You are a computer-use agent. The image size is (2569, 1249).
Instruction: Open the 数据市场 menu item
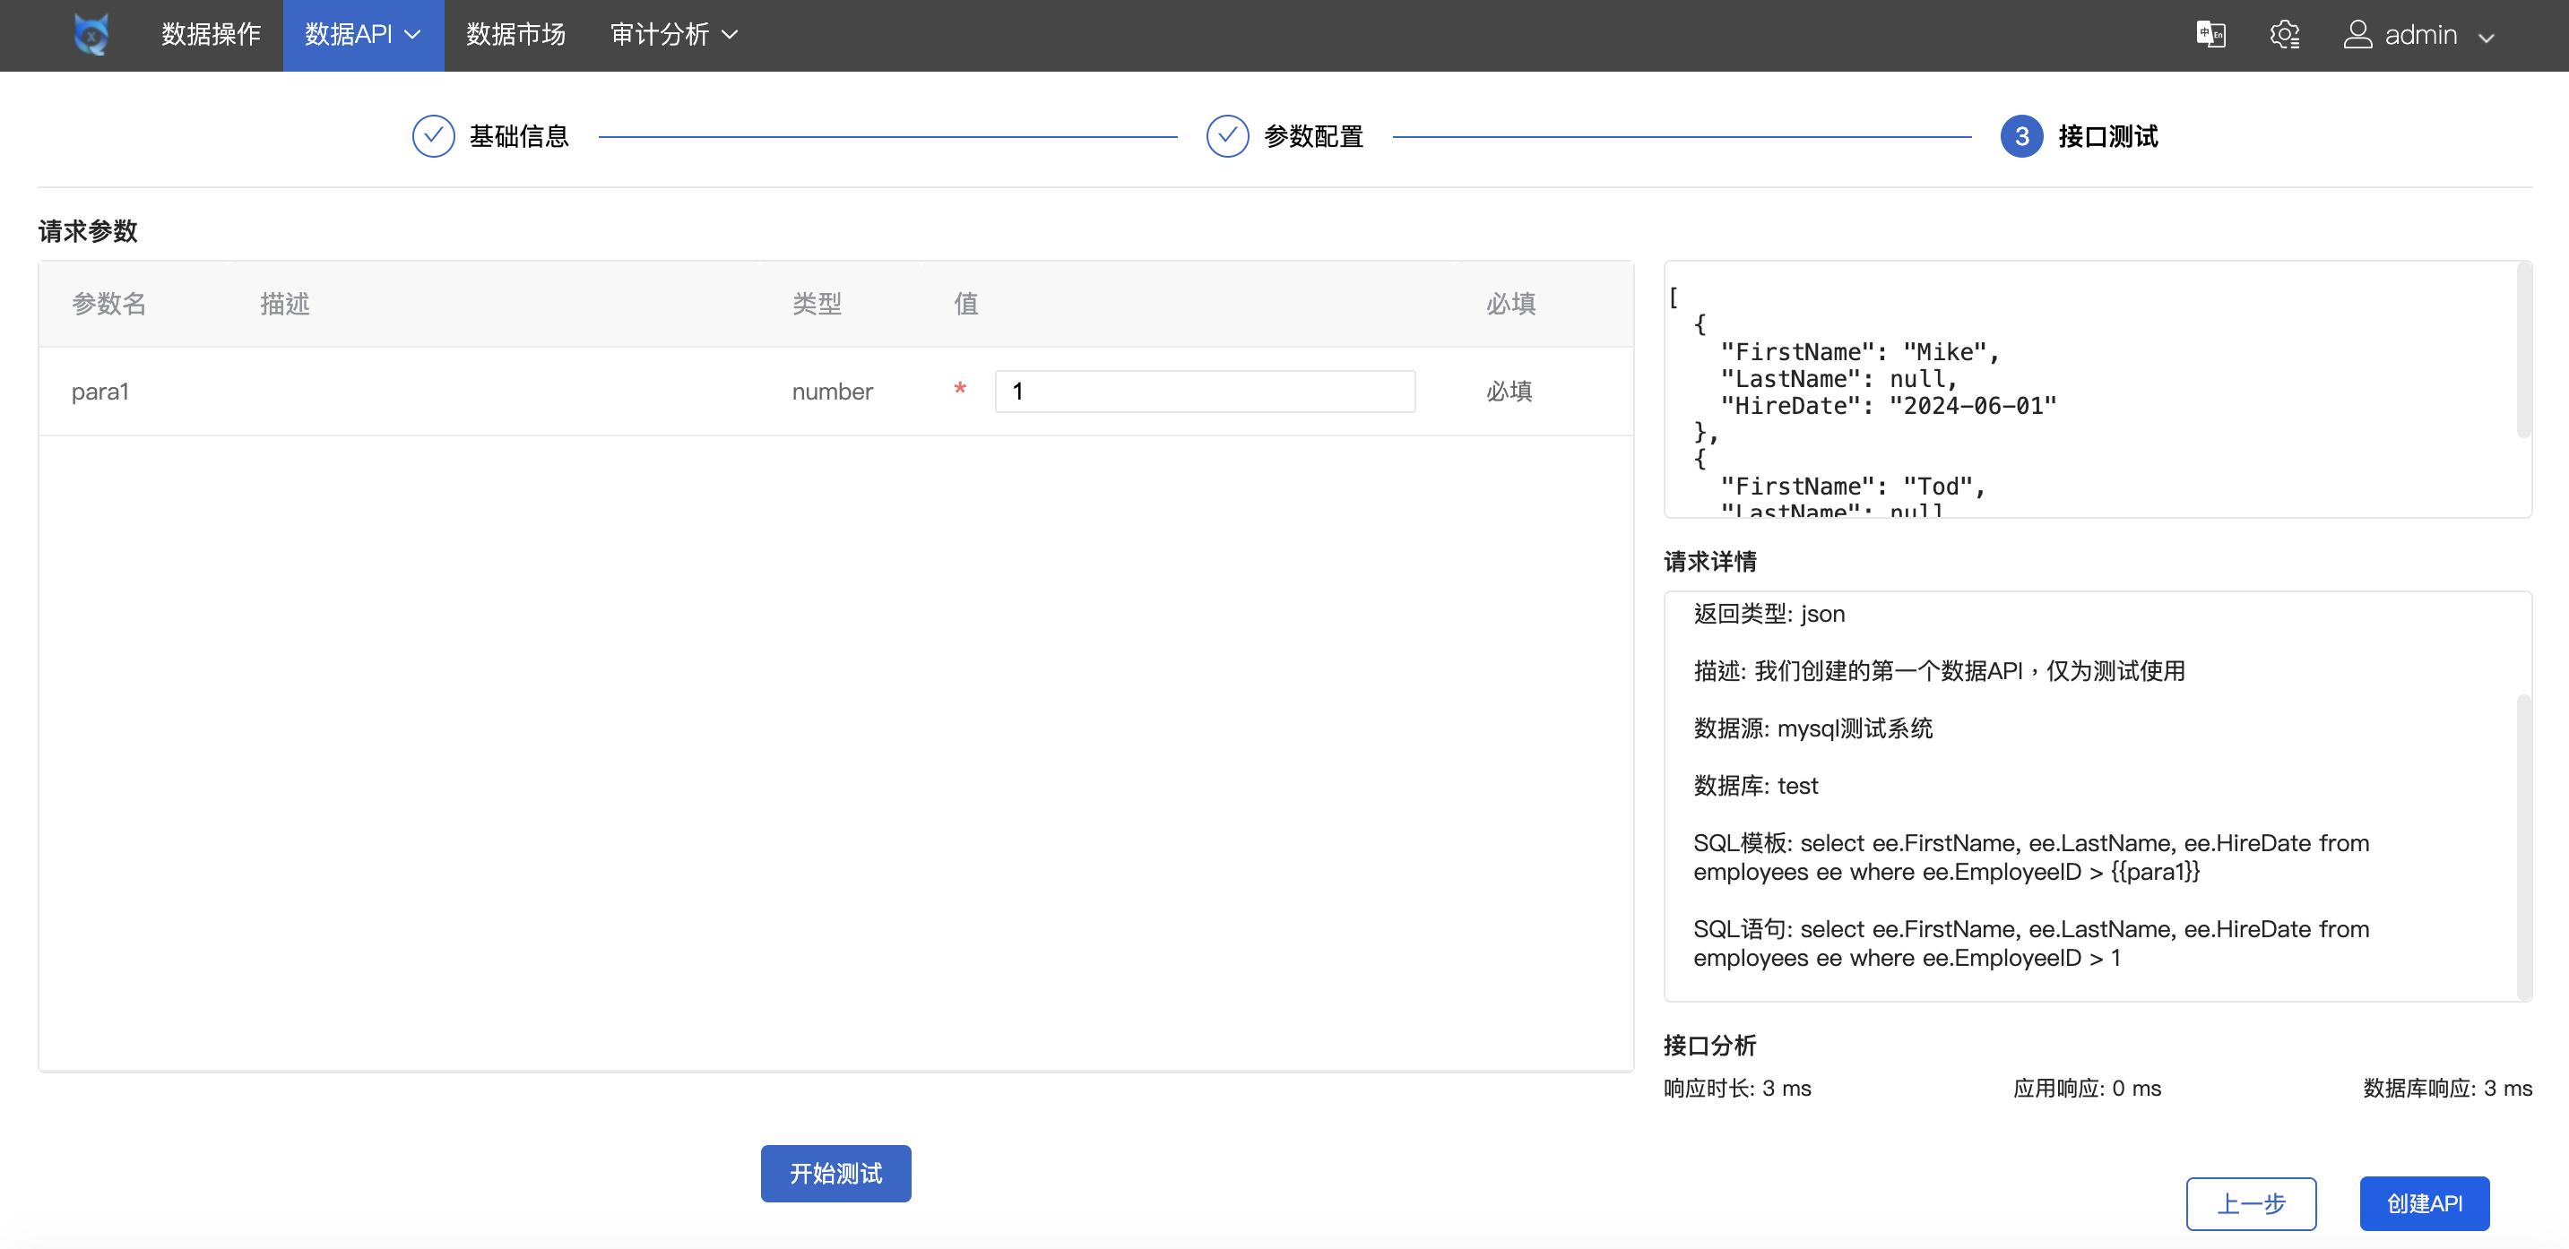[x=515, y=35]
